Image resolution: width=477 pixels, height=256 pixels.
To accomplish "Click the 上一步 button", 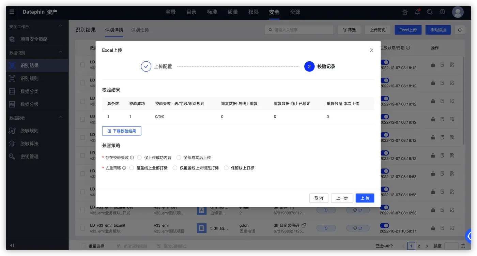I will tap(342, 198).
